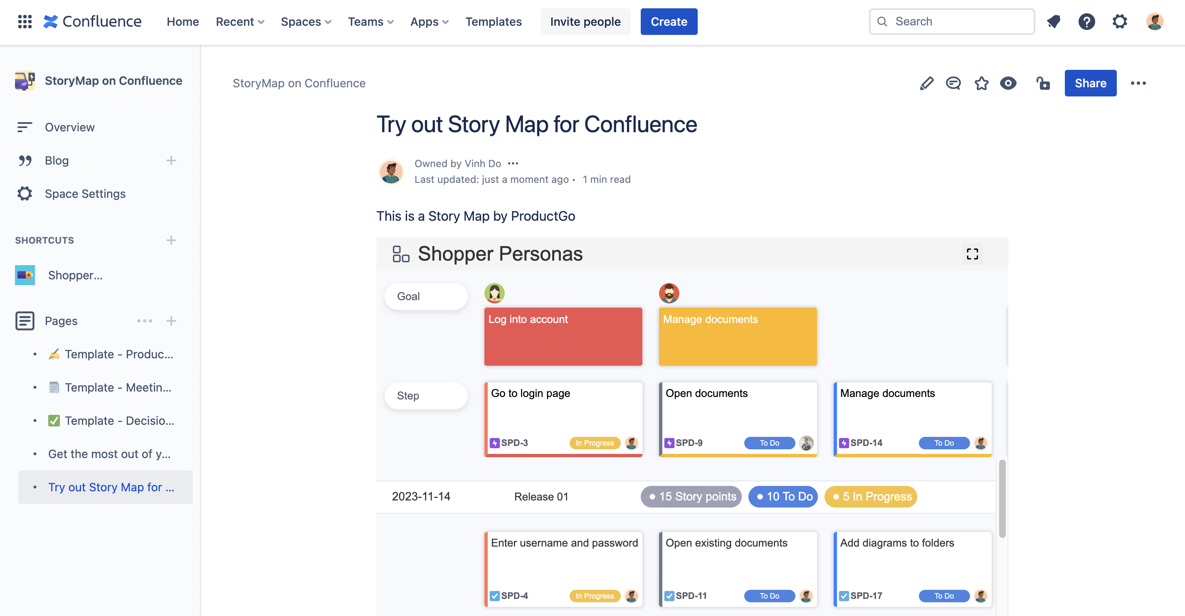
Task: Click the Create button
Action: 669,22
